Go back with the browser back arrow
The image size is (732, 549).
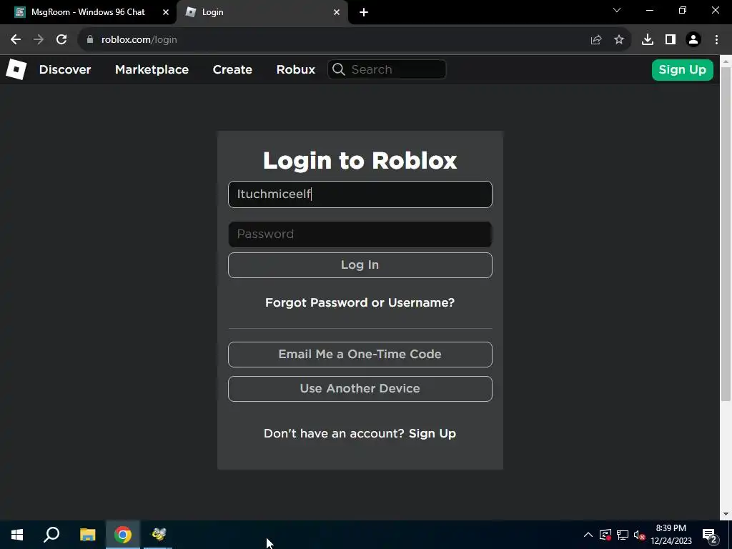click(16, 40)
